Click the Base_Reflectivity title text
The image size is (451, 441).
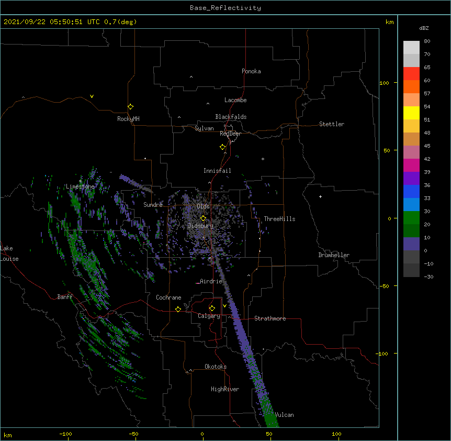pos(225,8)
